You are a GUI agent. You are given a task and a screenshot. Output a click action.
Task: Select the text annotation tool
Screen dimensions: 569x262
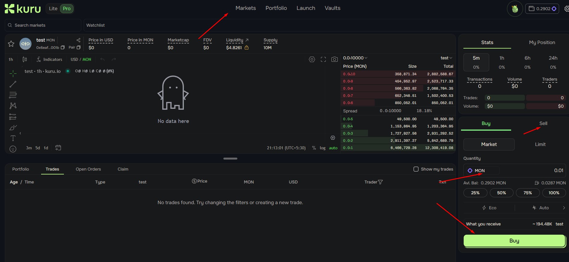13,138
